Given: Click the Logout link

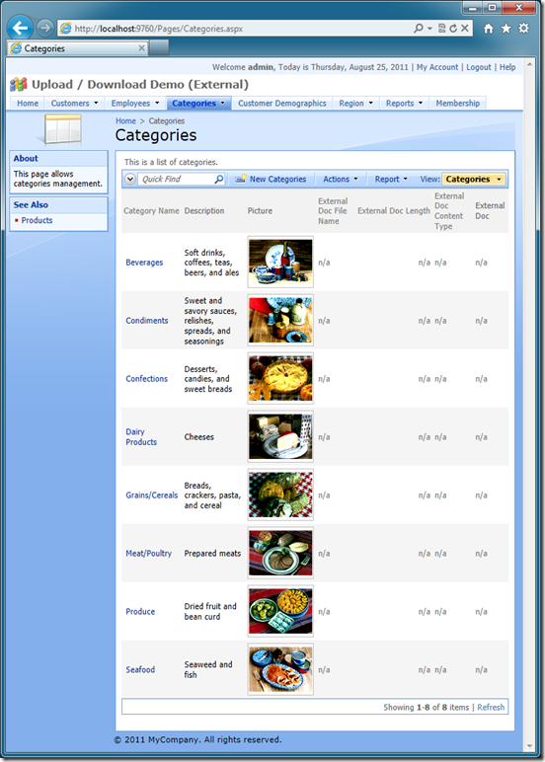Looking at the screenshot, I should [x=479, y=67].
